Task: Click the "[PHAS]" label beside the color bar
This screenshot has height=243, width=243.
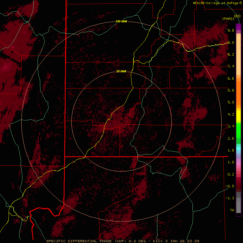Action: coord(228,19)
